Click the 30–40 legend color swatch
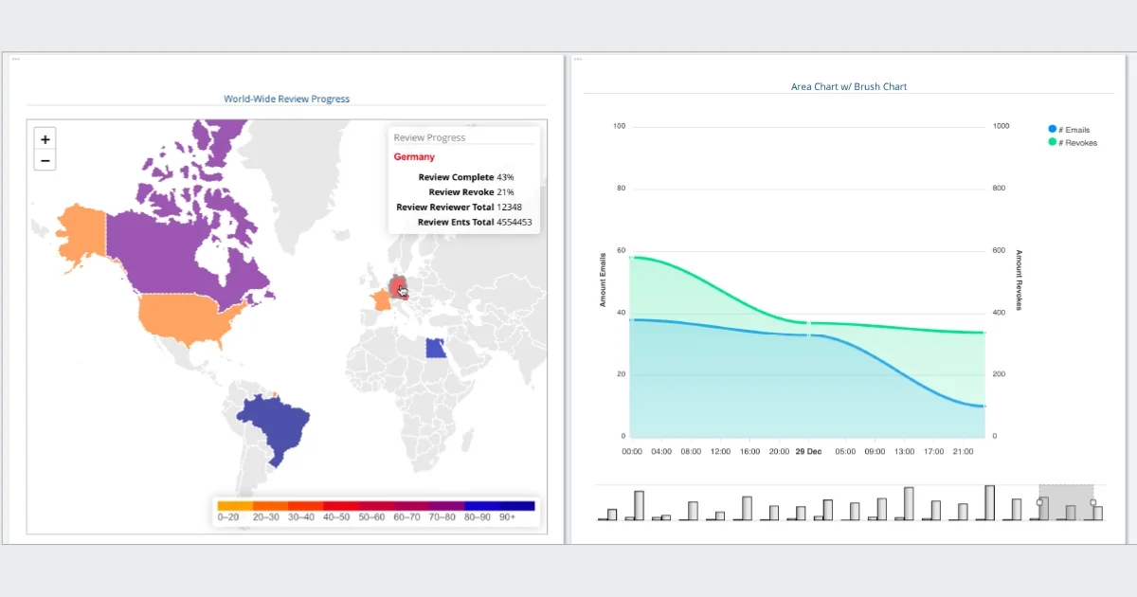 pos(305,505)
